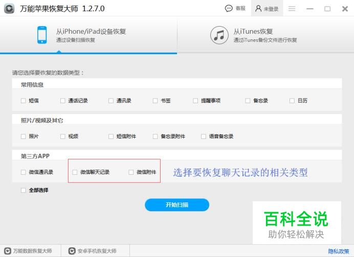Check the 微信附件 checkbox
The height and width of the screenshot is (257, 354).
point(131,172)
